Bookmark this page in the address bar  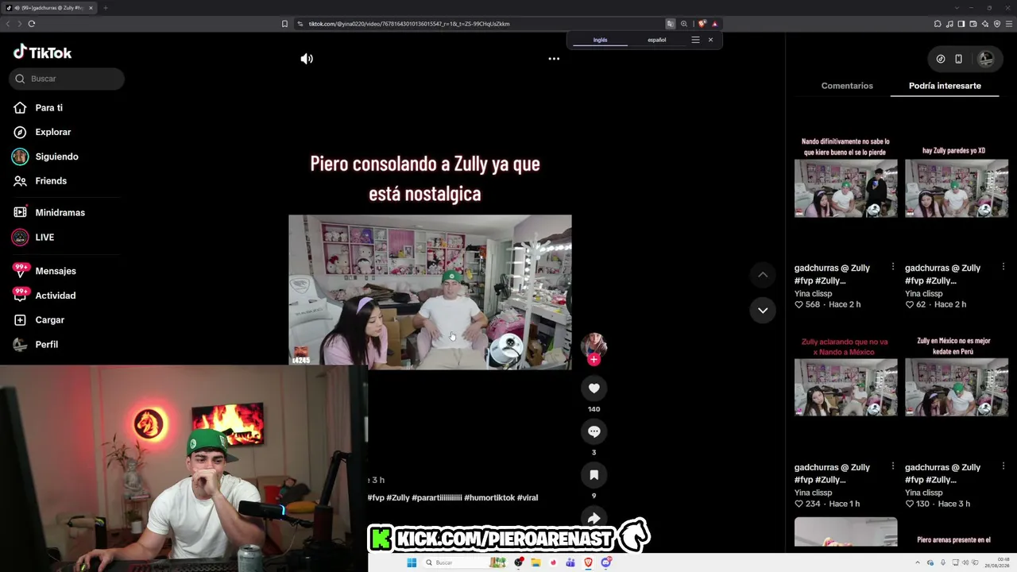coord(284,24)
